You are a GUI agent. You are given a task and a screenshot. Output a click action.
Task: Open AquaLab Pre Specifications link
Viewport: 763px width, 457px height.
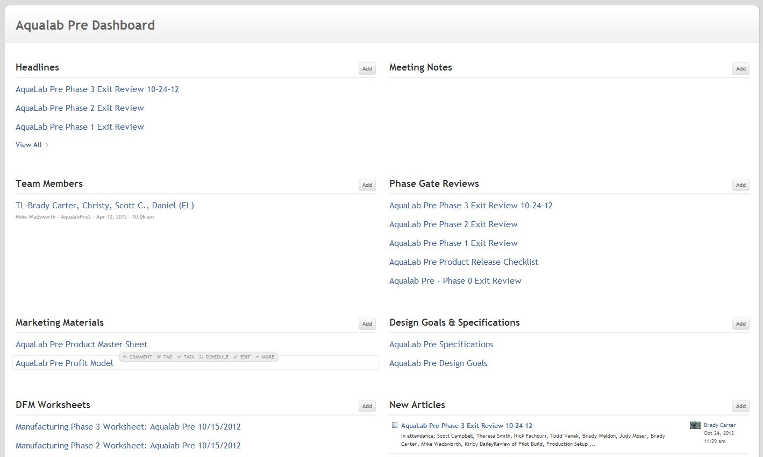point(441,344)
